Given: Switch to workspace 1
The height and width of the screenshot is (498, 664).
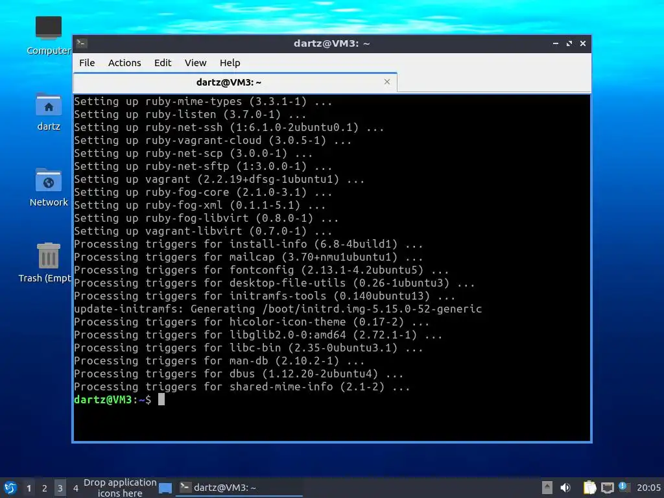Looking at the screenshot, I should pos(29,488).
